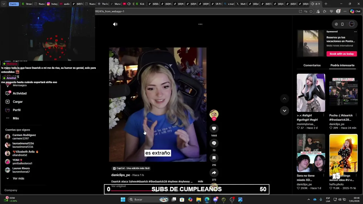Open the video comments bubble icon
Screen dimensions: 363x204
coord(214,143)
